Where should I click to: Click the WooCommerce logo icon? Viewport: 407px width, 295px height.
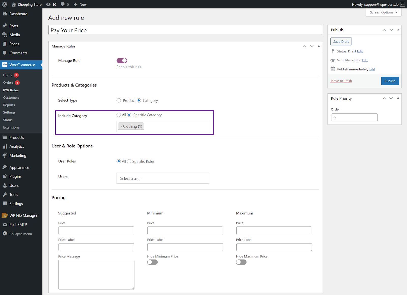(x=5, y=65)
